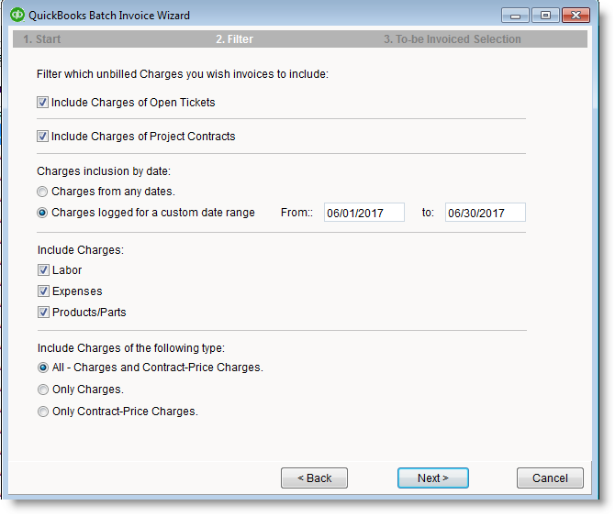The image size is (615, 516).
Task: Maximize the wizard window
Action: pos(545,16)
